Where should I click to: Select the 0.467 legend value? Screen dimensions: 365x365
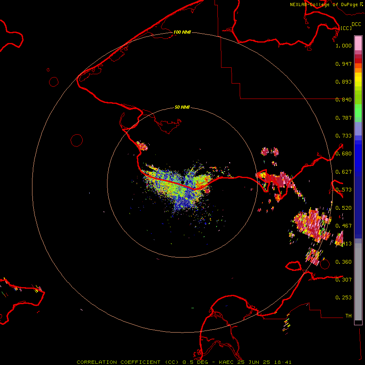(344, 226)
